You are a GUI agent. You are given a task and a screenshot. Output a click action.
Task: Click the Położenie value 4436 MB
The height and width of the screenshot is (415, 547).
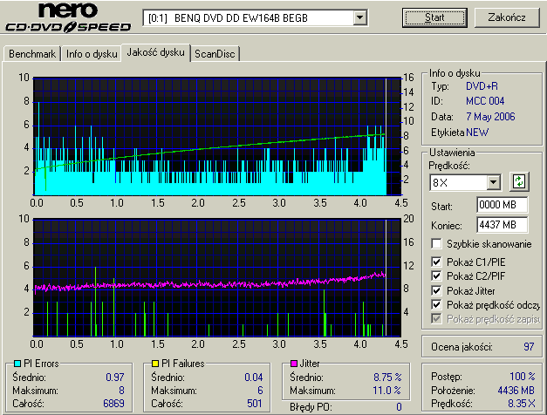pos(516,390)
